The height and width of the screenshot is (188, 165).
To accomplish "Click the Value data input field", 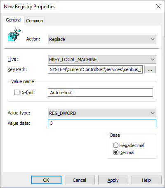I will pos(102,123).
